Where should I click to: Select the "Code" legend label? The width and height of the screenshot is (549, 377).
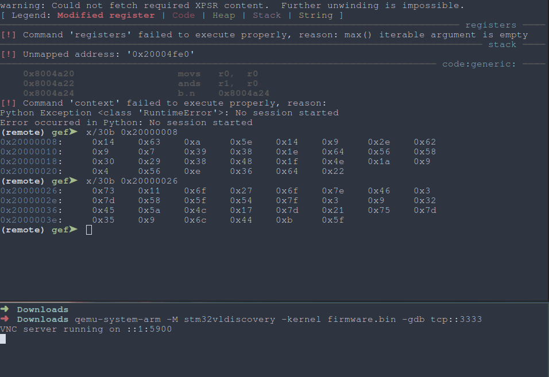[183, 15]
